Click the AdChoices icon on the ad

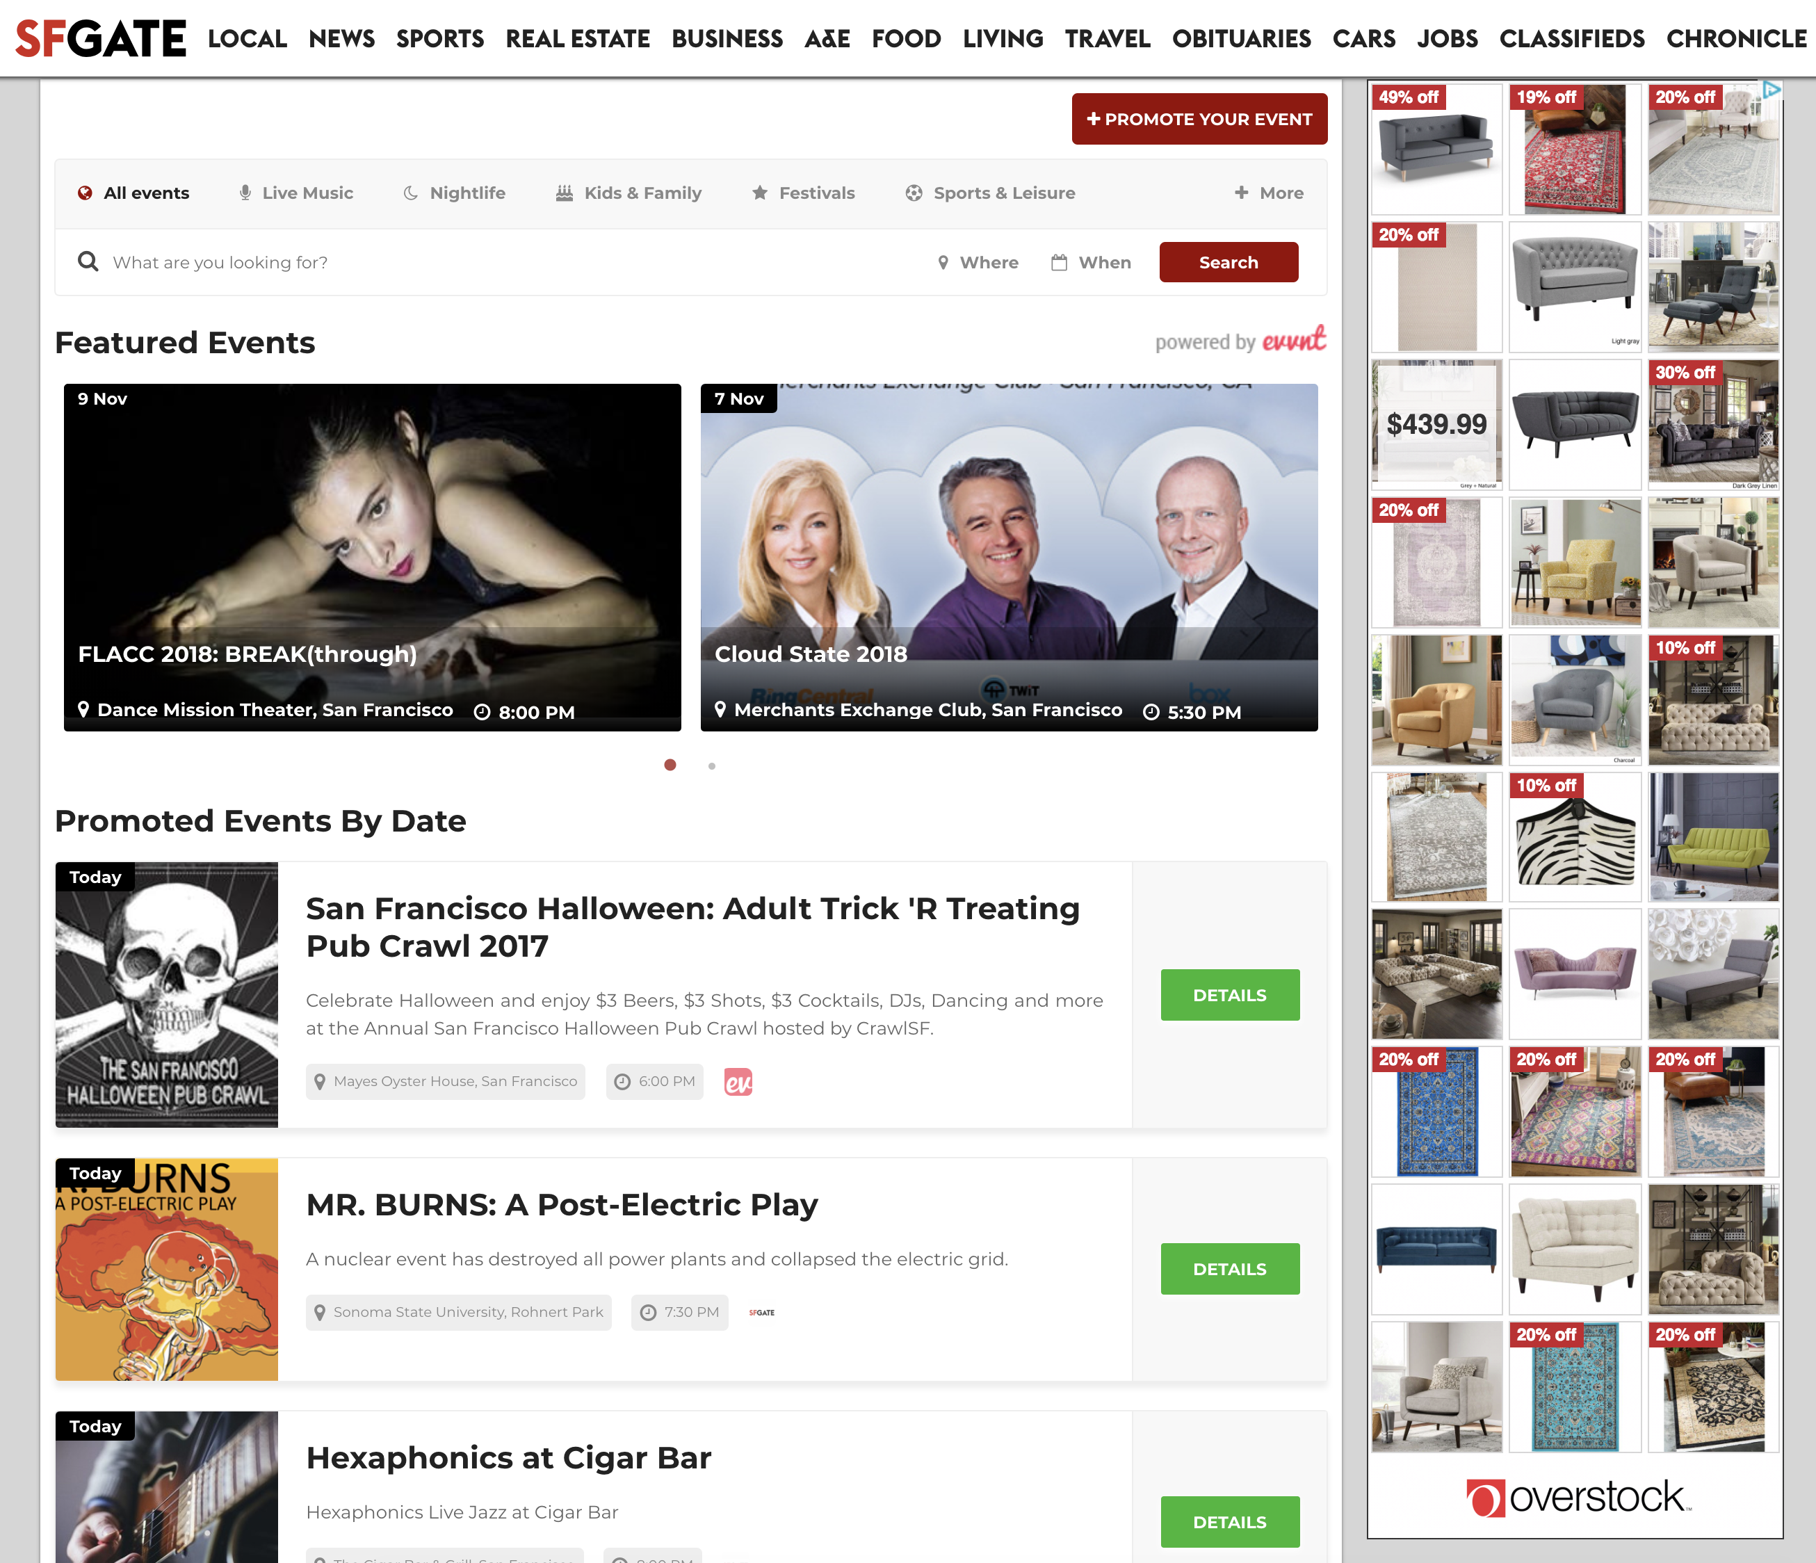(1772, 90)
